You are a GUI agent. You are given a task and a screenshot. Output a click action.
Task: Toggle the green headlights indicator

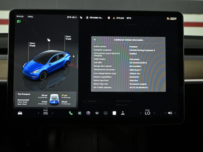coord(19,22)
